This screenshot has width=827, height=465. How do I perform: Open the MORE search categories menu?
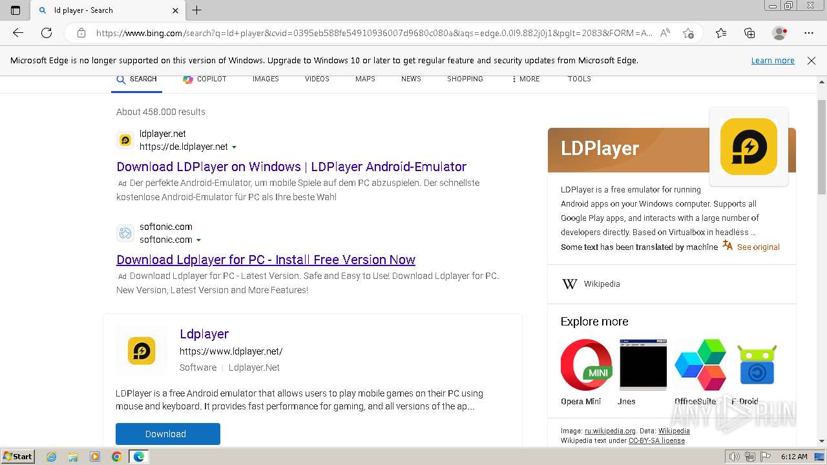point(525,79)
